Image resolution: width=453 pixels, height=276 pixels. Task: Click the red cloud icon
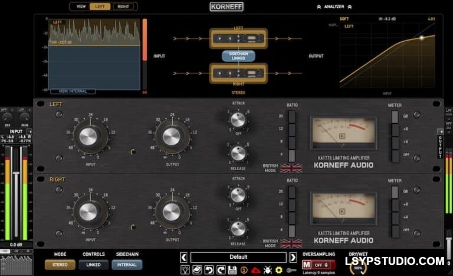click(255, 270)
